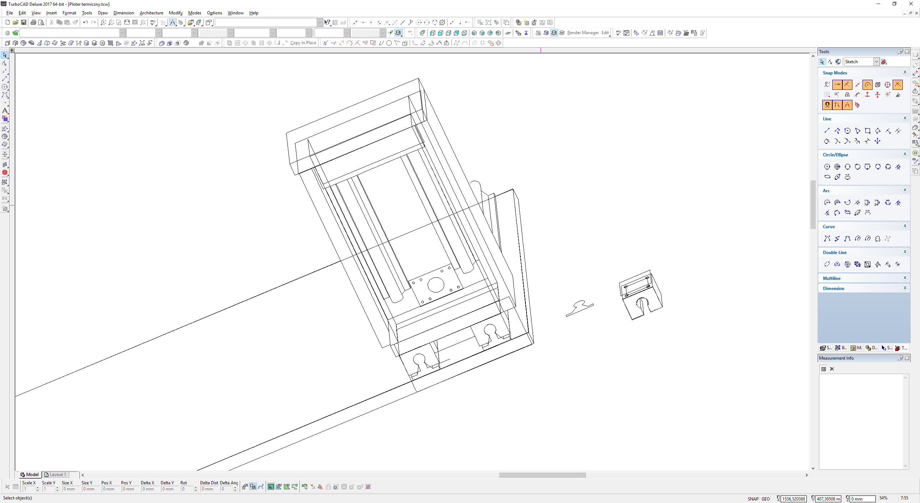Expand the Multiline section
Viewport: 920px width, 503px height.
[905, 278]
